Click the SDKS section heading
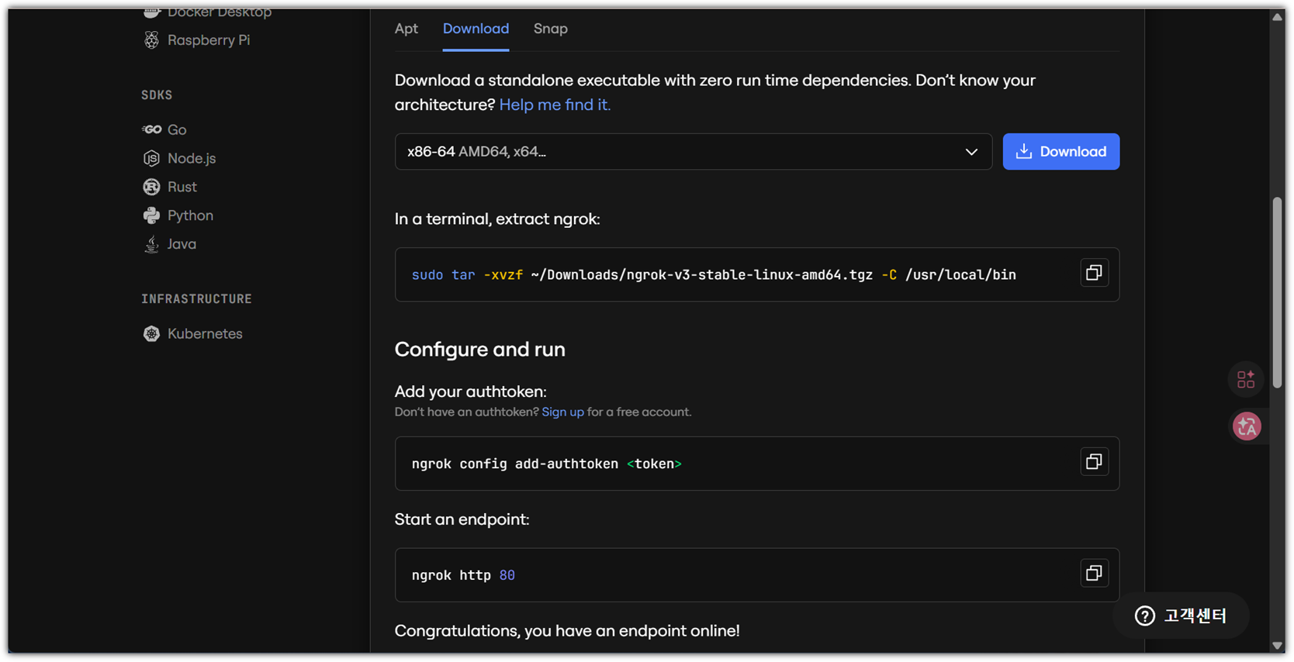 click(x=157, y=95)
